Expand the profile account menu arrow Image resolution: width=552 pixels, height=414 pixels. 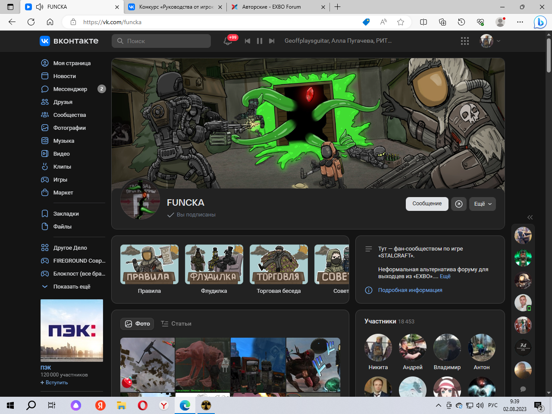(x=499, y=41)
